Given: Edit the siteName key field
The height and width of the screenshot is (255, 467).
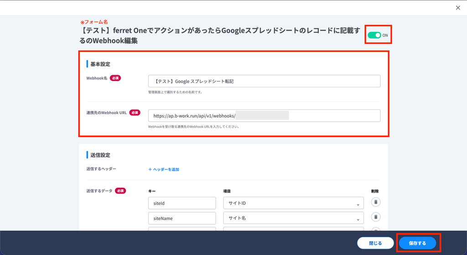Looking at the screenshot, I should 182,218.
